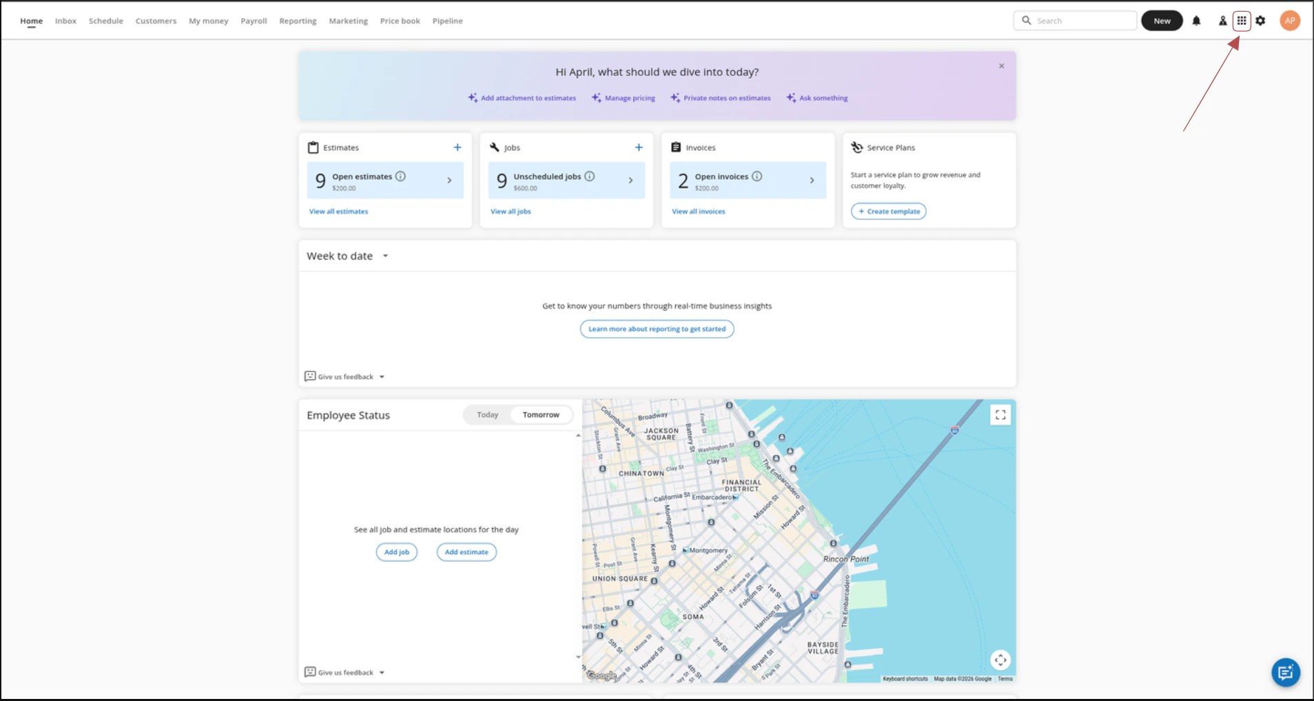Recenter the map with crosshair icon
This screenshot has width=1314, height=701.
coord(1000,660)
